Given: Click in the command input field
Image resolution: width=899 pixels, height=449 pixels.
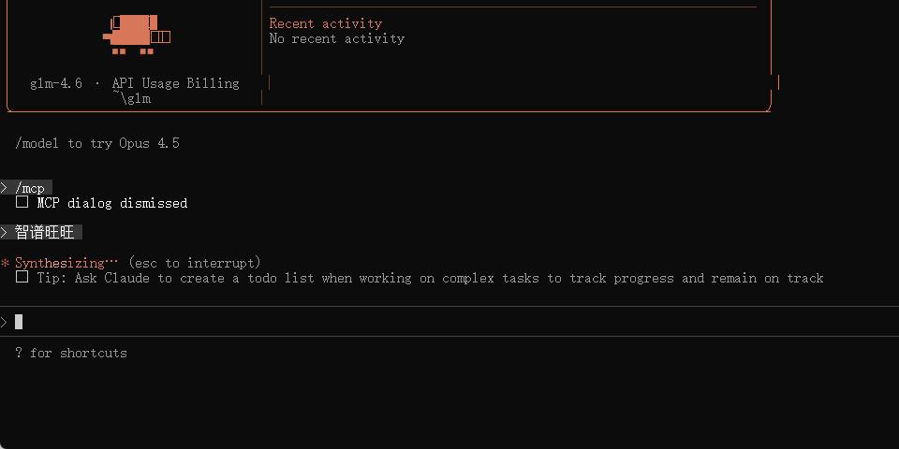Looking at the screenshot, I should pyautogui.click(x=375, y=322).
